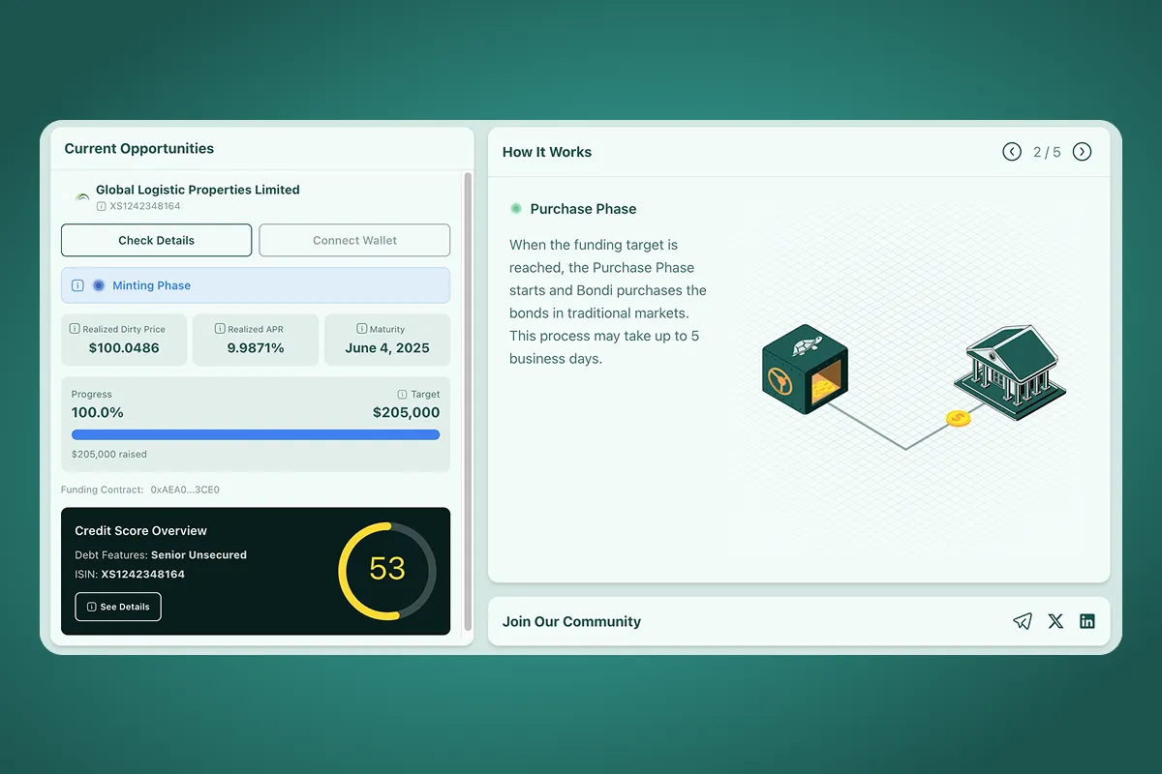Image resolution: width=1162 pixels, height=774 pixels.
Task: Go to next How It Works slide
Action: click(x=1083, y=152)
